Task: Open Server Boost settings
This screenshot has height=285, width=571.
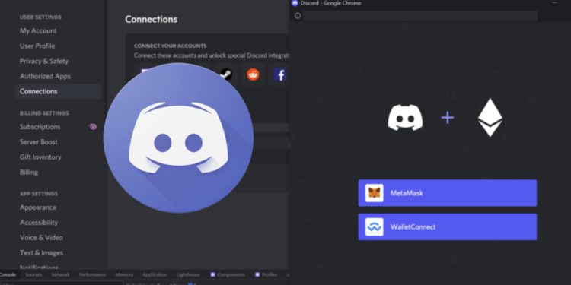Action: pos(39,142)
